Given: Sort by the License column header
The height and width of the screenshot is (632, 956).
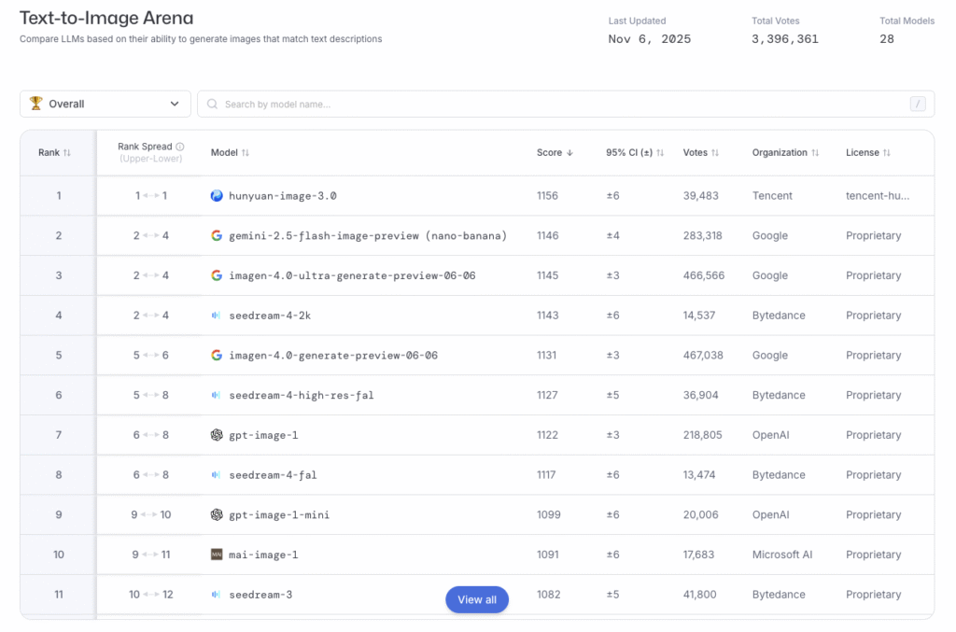Looking at the screenshot, I should point(868,153).
